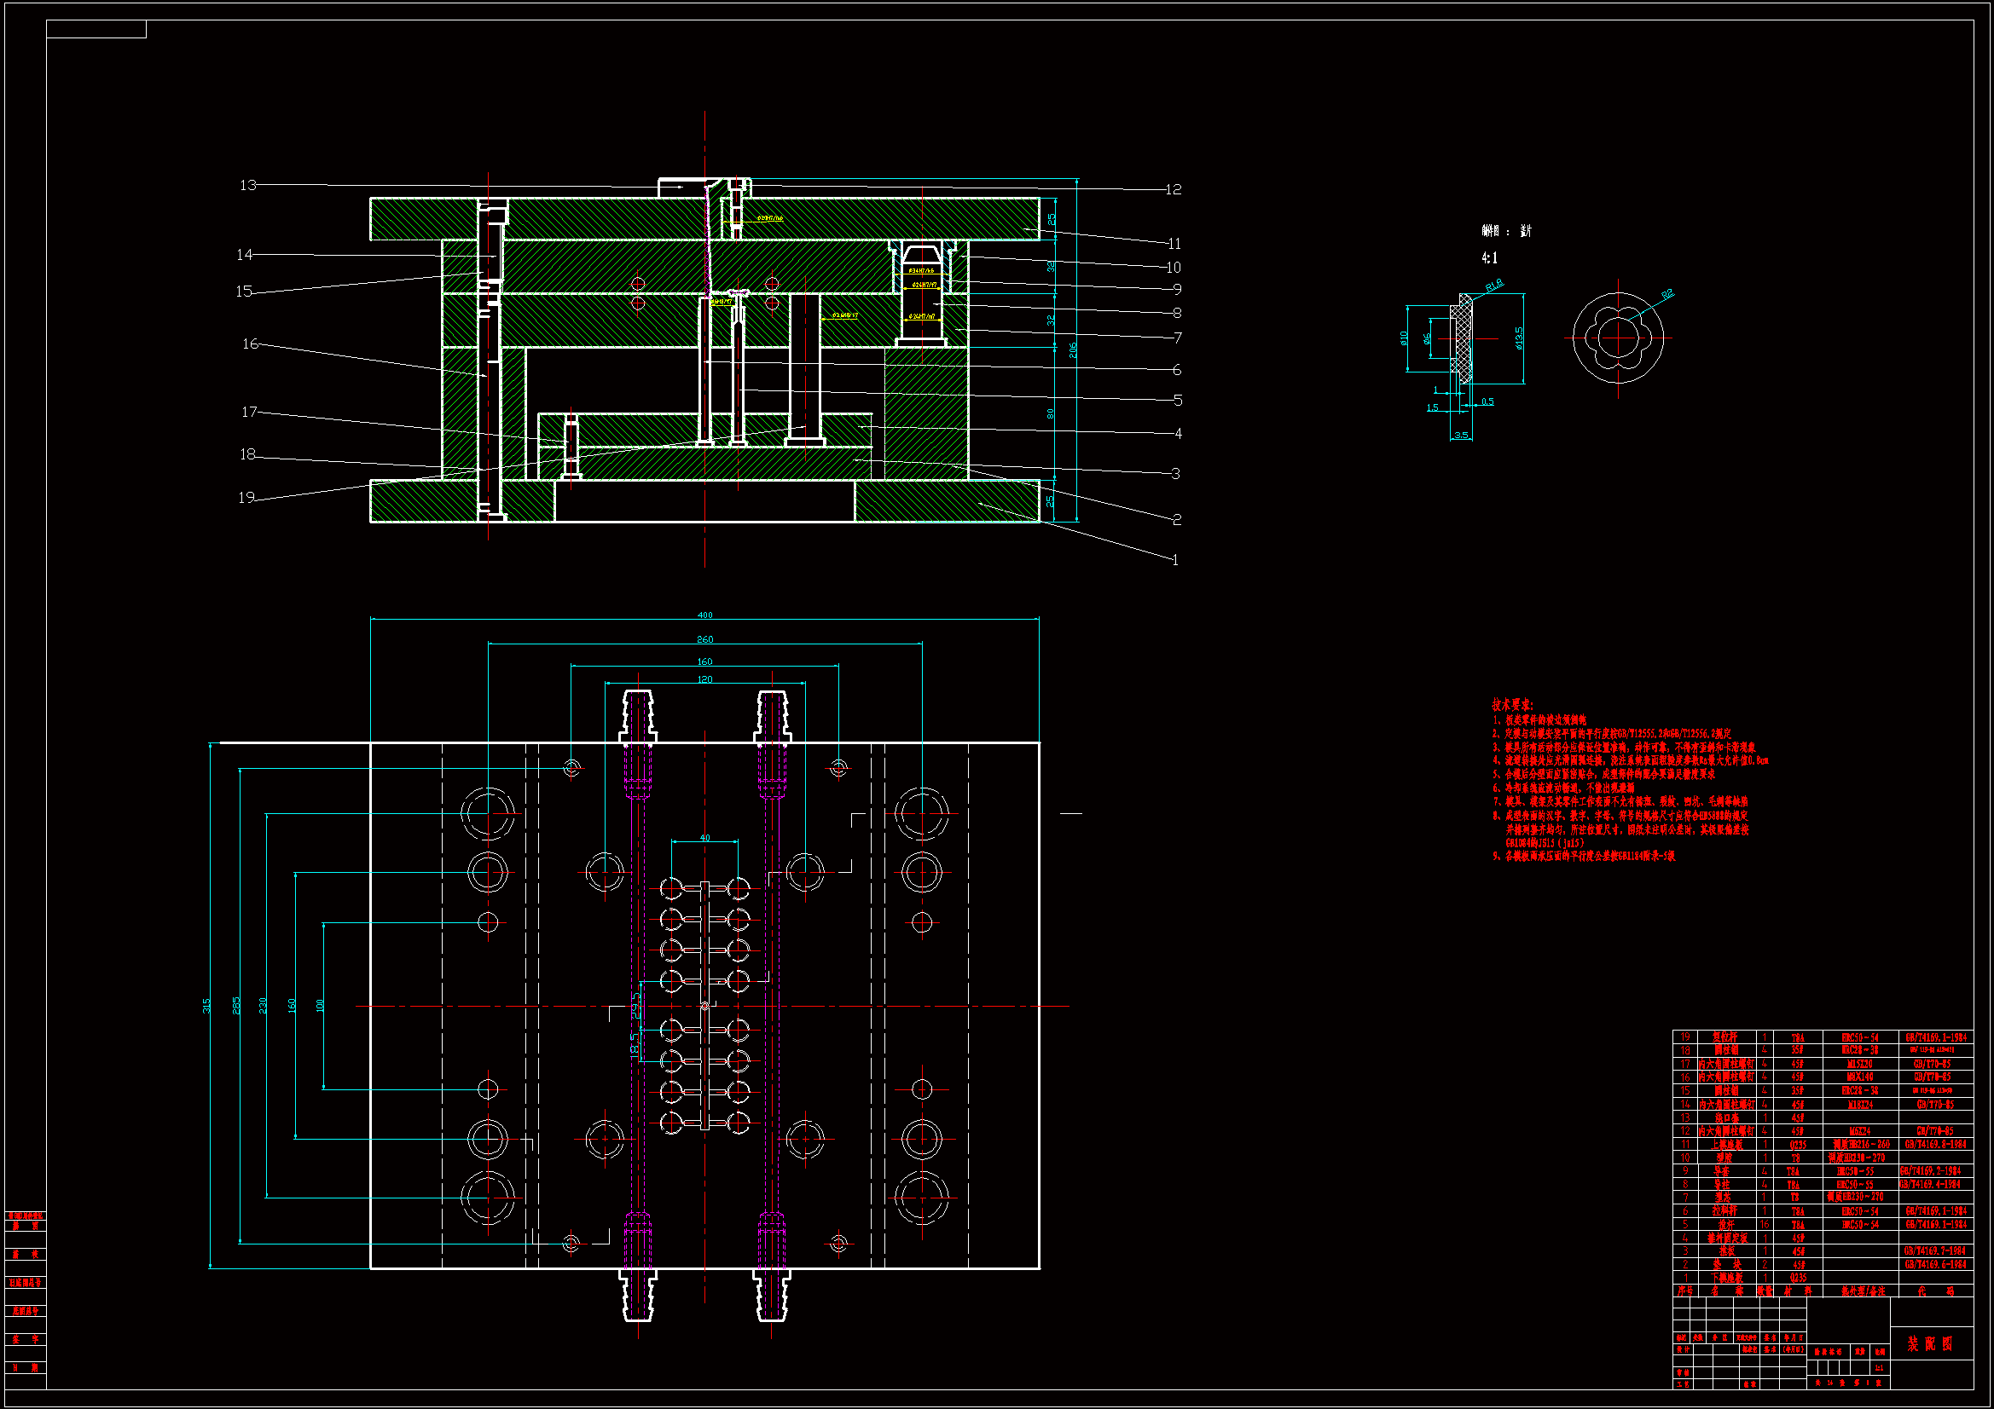Click part balloon number 19
The image size is (1994, 1409).
(x=246, y=498)
